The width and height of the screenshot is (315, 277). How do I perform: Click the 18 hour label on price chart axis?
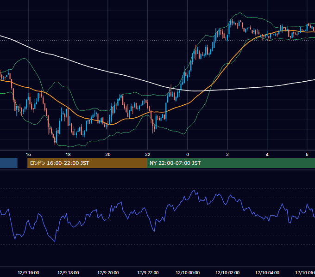68,154
